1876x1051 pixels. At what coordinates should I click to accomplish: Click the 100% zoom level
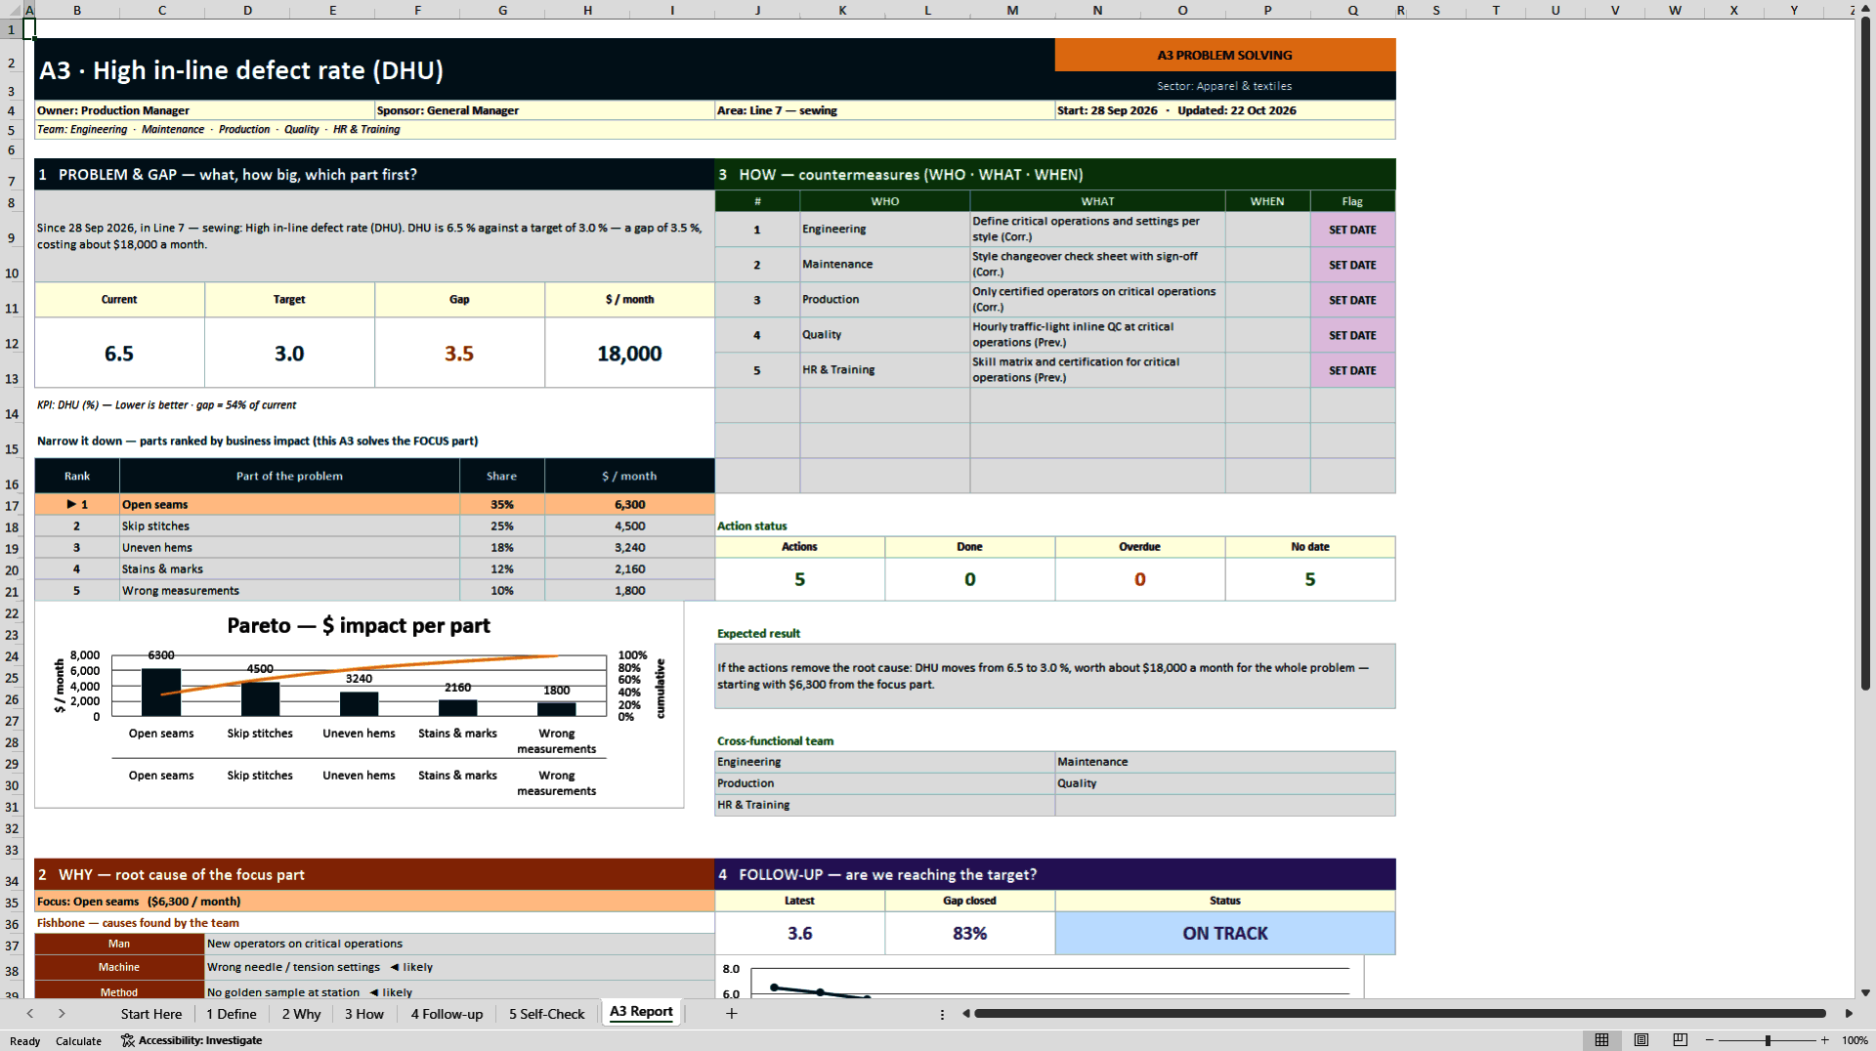pos(1855,1041)
